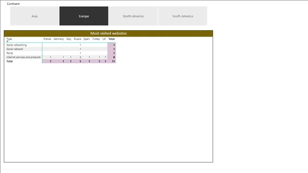Click Italy value in Internet services row
Viewport: 308px width, 173px height.
(x=71, y=57)
